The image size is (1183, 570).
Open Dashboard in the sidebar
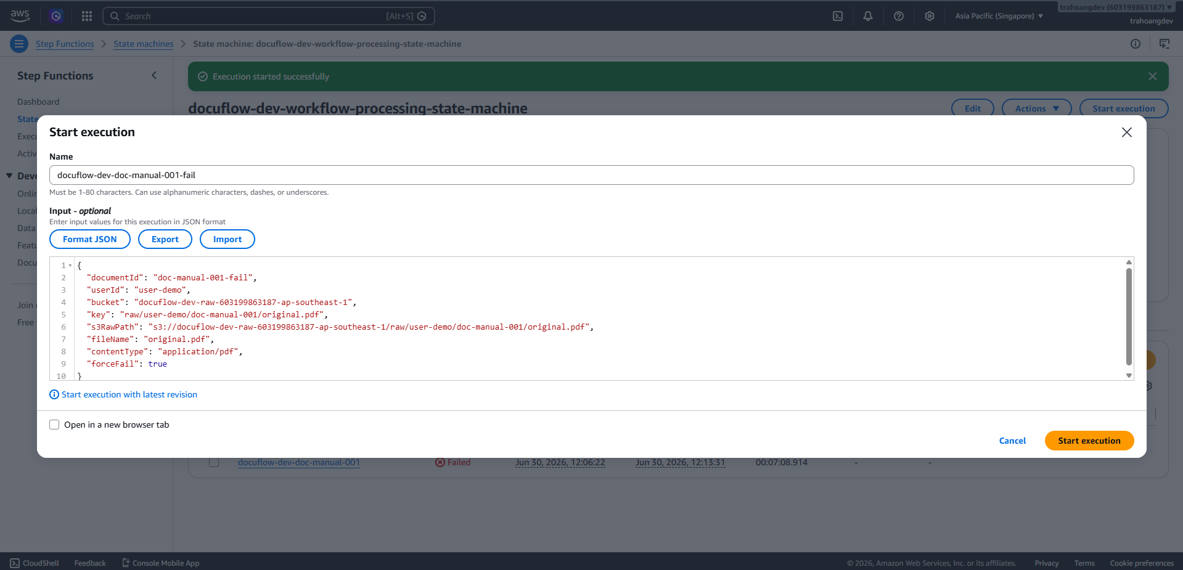click(38, 102)
